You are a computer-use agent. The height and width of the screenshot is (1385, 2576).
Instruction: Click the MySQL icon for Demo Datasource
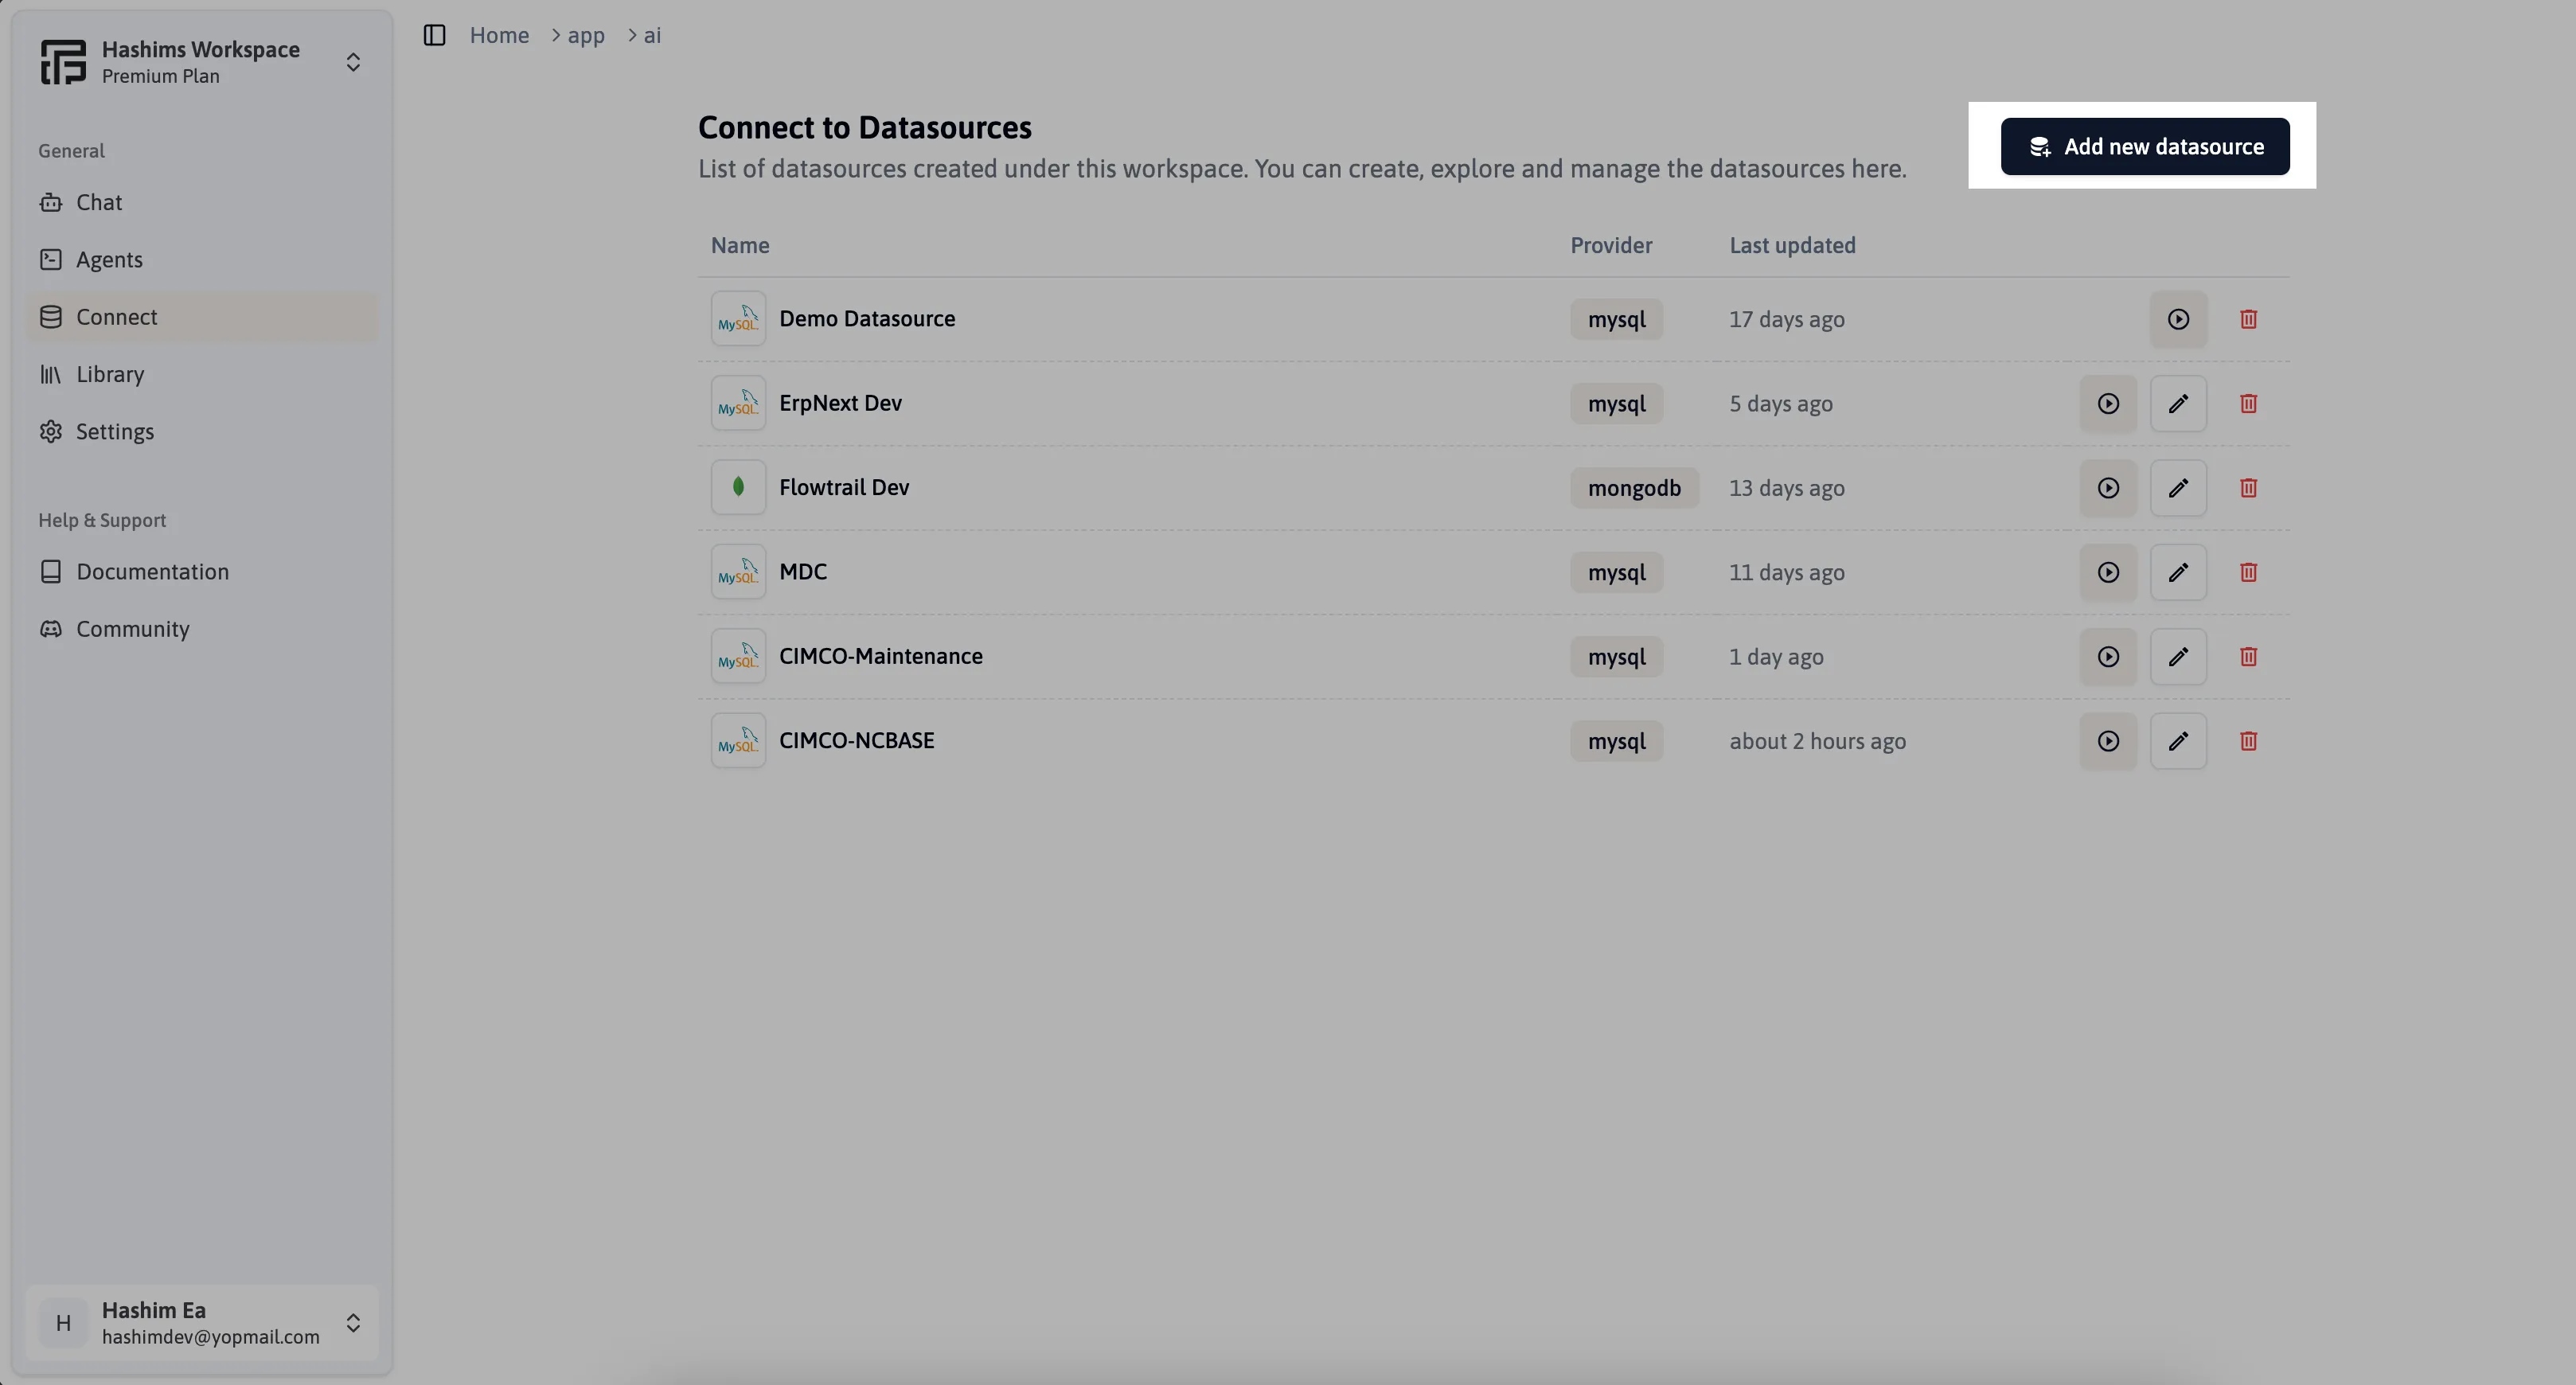[738, 319]
